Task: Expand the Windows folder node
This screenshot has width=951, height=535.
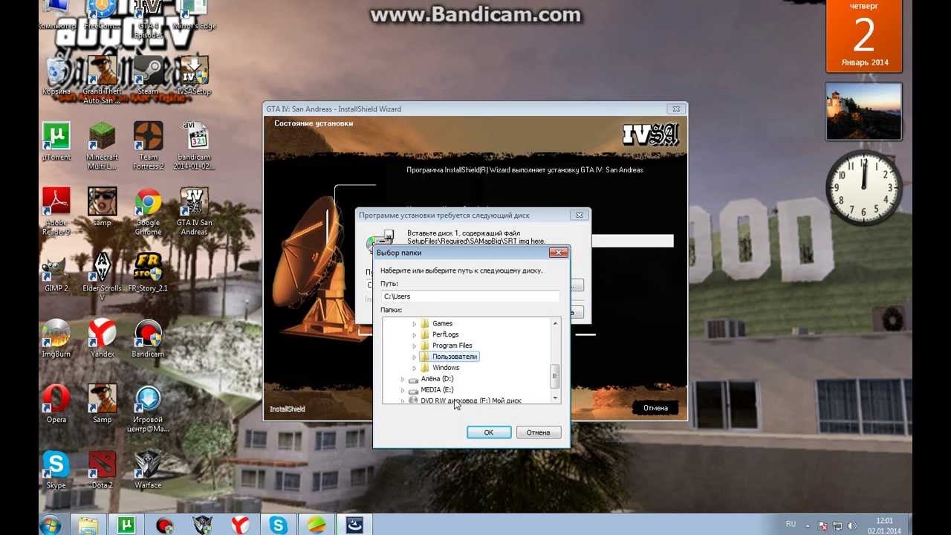Action: (415, 369)
